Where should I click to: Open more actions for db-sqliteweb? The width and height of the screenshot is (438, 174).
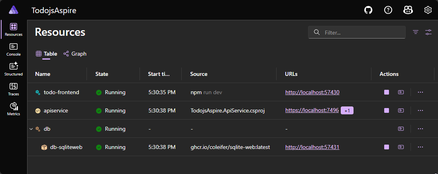click(420, 147)
